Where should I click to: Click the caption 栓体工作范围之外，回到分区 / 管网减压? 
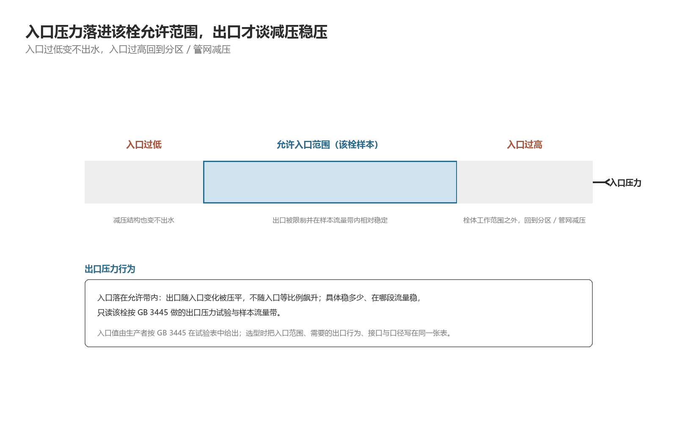(x=525, y=220)
